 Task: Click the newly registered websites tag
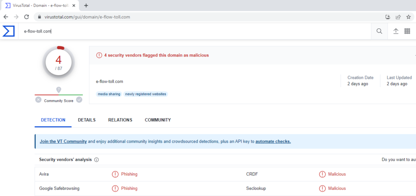tap(146, 94)
